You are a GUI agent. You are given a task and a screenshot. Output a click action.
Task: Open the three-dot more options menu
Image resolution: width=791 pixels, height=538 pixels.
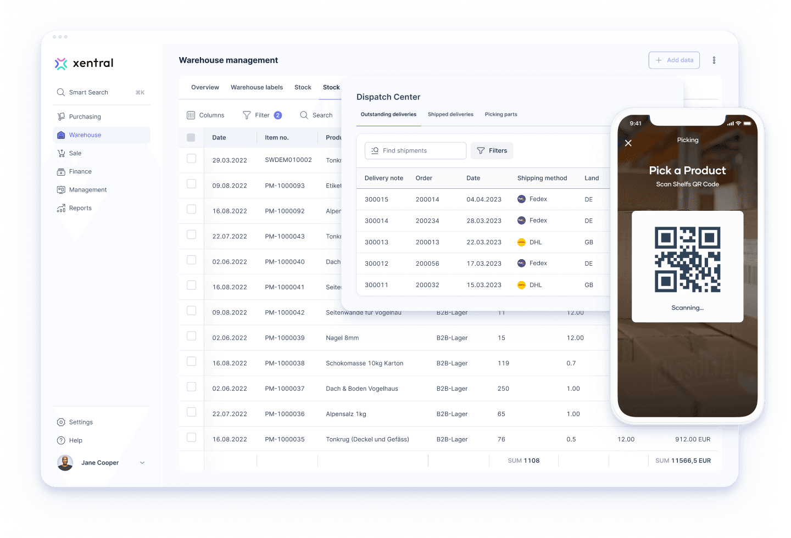[714, 60]
